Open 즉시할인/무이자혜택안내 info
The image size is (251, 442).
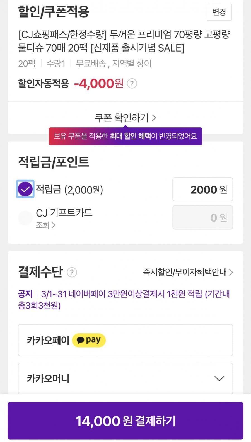[188, 272]
